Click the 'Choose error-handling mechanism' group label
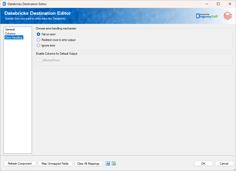 pyautogui.click(x=56, y=28)
